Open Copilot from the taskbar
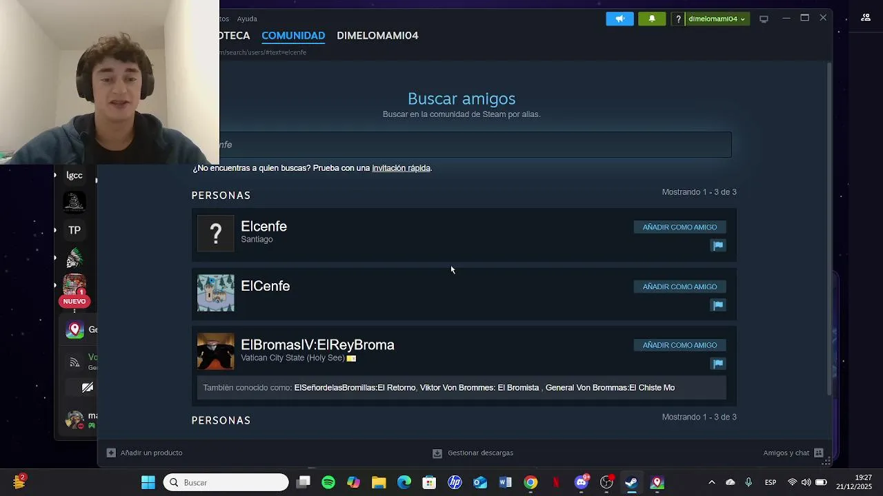This screenshot has width=883, height=496. (x=353, y=482)
